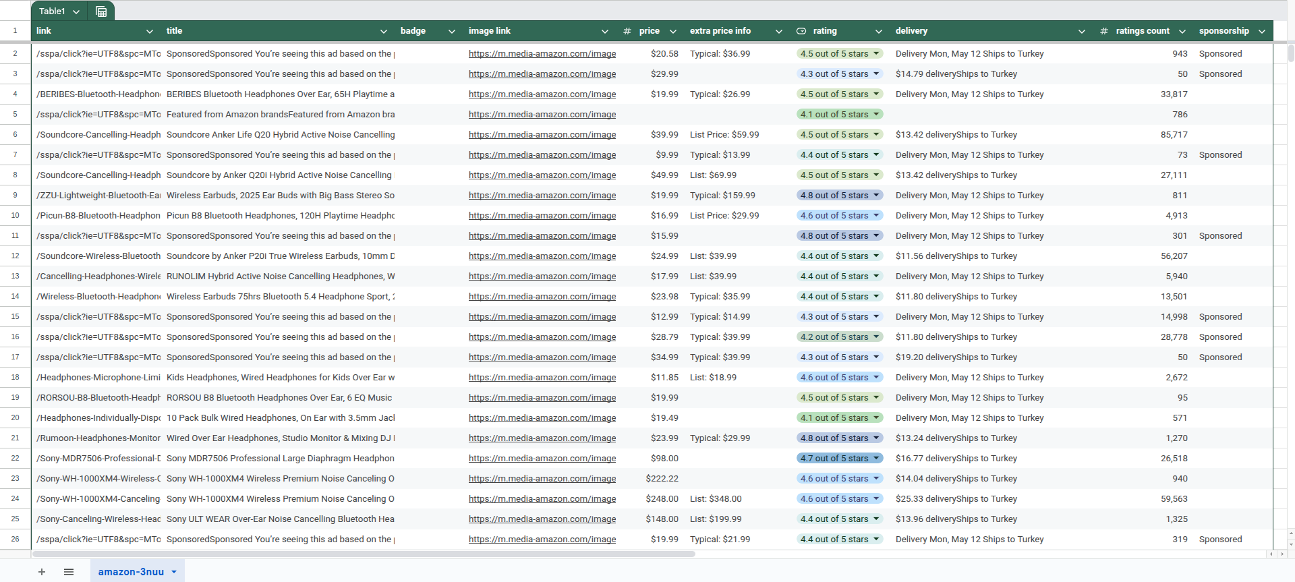Screen dimensions: 1295x582
Task: Open row 2 rating chip dropdown
Action: 876,54
